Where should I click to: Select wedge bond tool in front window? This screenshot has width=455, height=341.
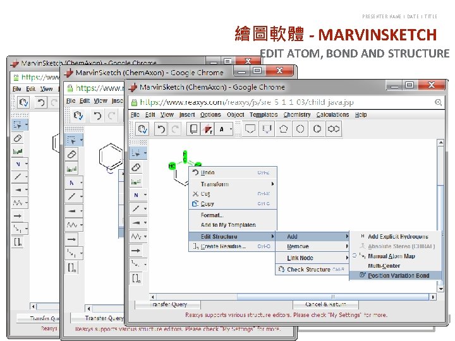tap(136, 223)
